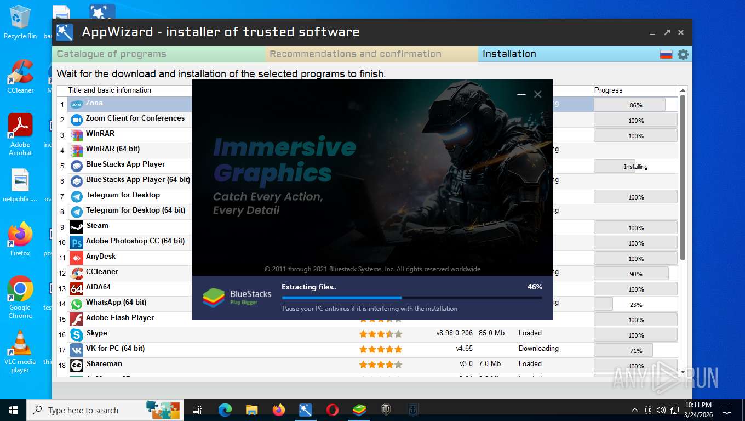Open Microsoft Edge from the taskbar
This screenshot has height=421, width=745.
pyautogui.click(x=225, y=410)
